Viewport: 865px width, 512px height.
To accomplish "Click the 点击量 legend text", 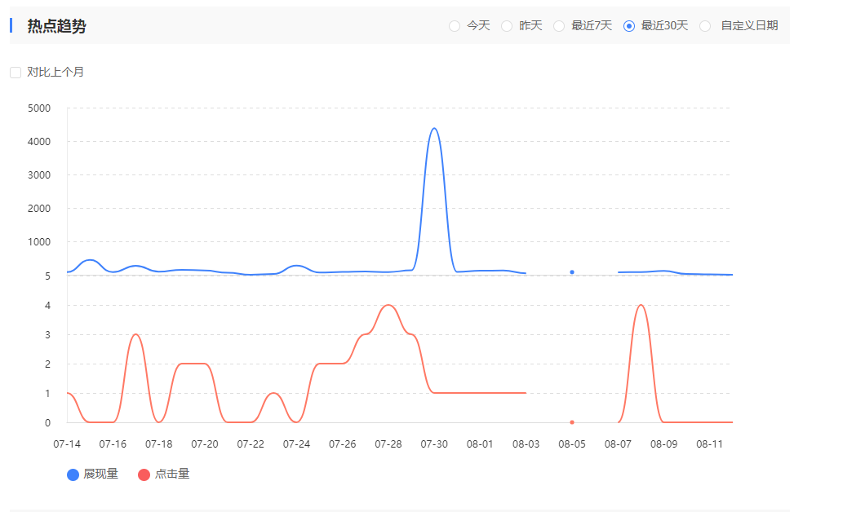I will [x=172, y=474].
